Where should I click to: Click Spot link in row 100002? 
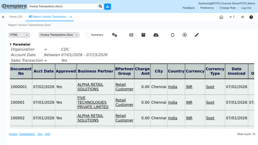click(210, 118)
